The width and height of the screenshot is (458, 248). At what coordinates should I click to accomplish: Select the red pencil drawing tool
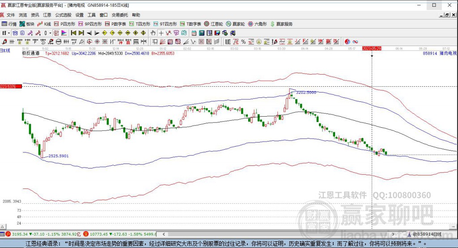4,42
